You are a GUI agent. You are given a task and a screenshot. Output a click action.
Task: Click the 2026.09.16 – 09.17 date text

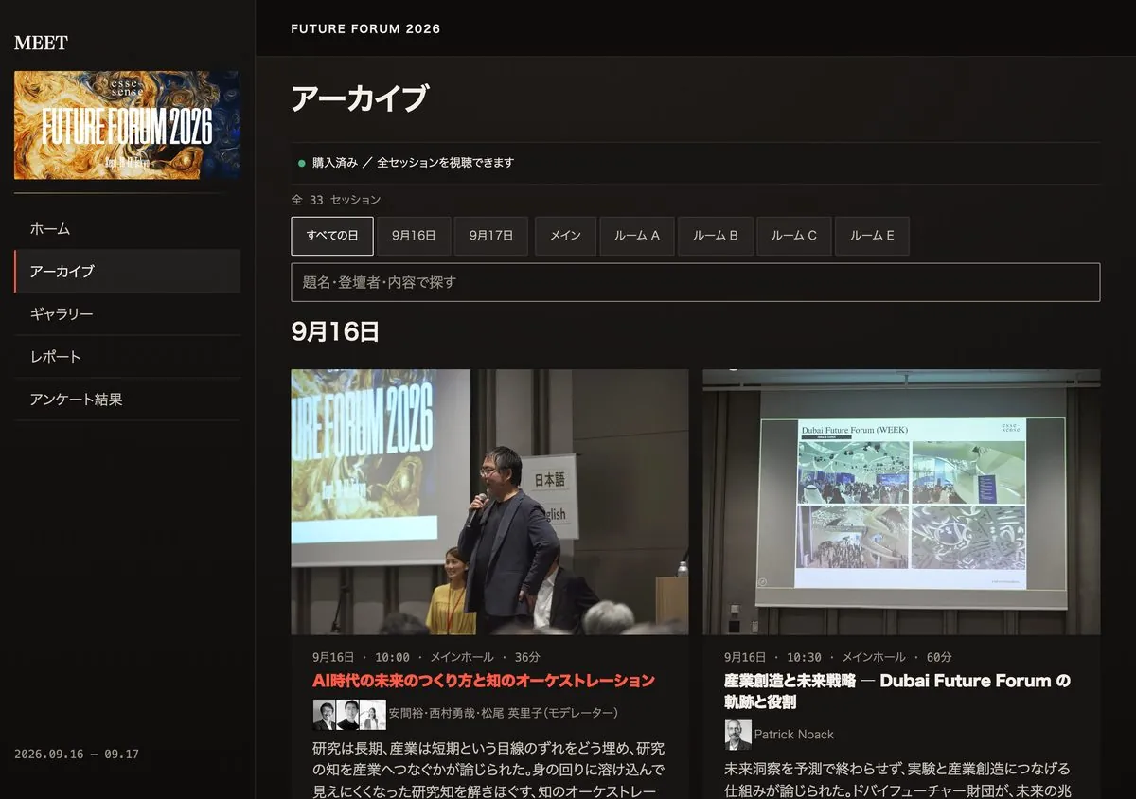point(77,755)
